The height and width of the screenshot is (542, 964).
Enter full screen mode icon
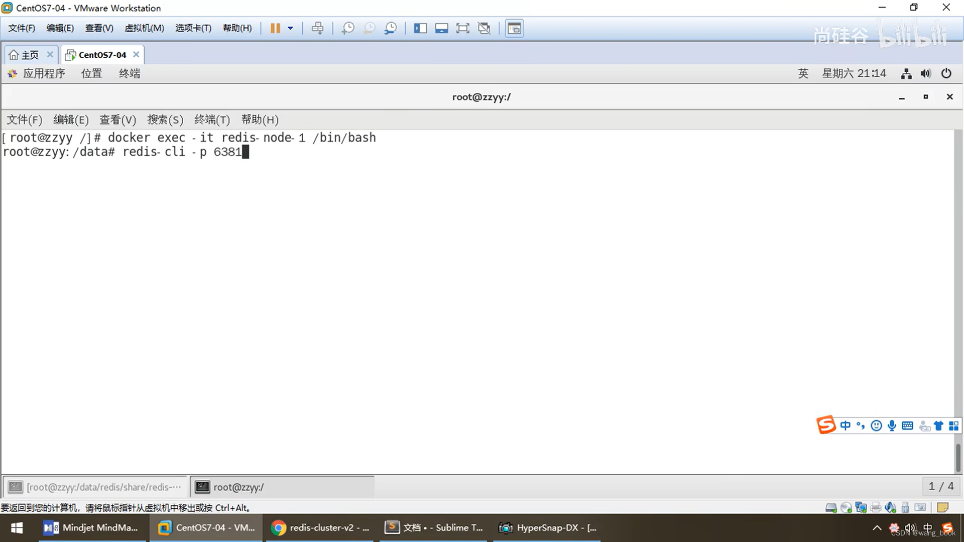[x=462, y=28]
